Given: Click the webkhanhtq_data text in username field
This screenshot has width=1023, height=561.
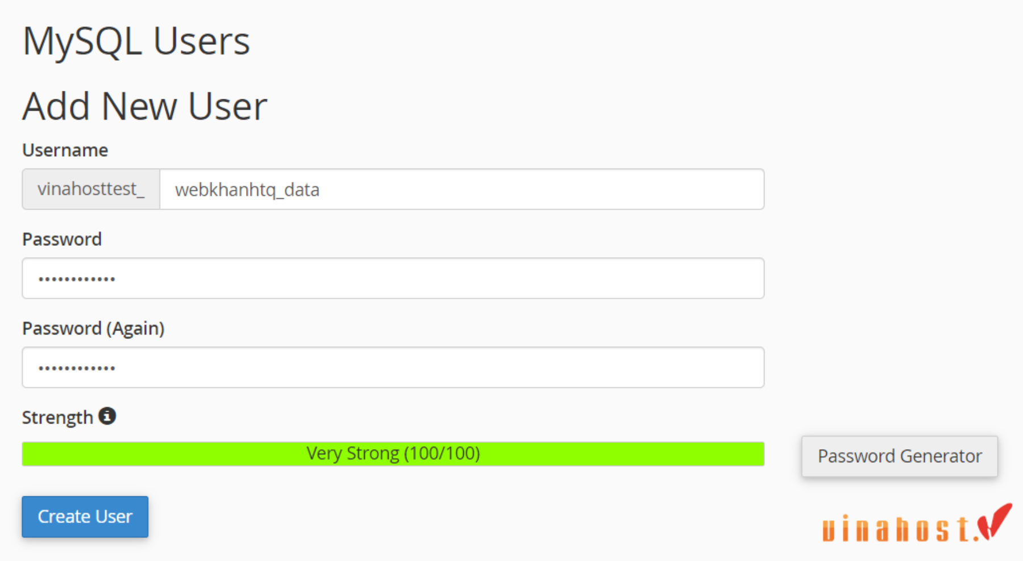Looking at the screenshot, I should [x=247, y=190].
